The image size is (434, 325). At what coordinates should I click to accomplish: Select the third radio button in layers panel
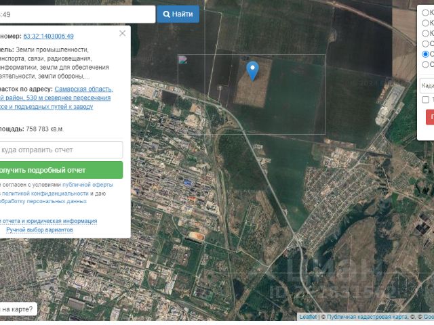(425, 33)
